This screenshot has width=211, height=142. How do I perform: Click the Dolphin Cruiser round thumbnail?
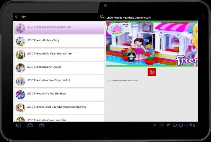20,68
